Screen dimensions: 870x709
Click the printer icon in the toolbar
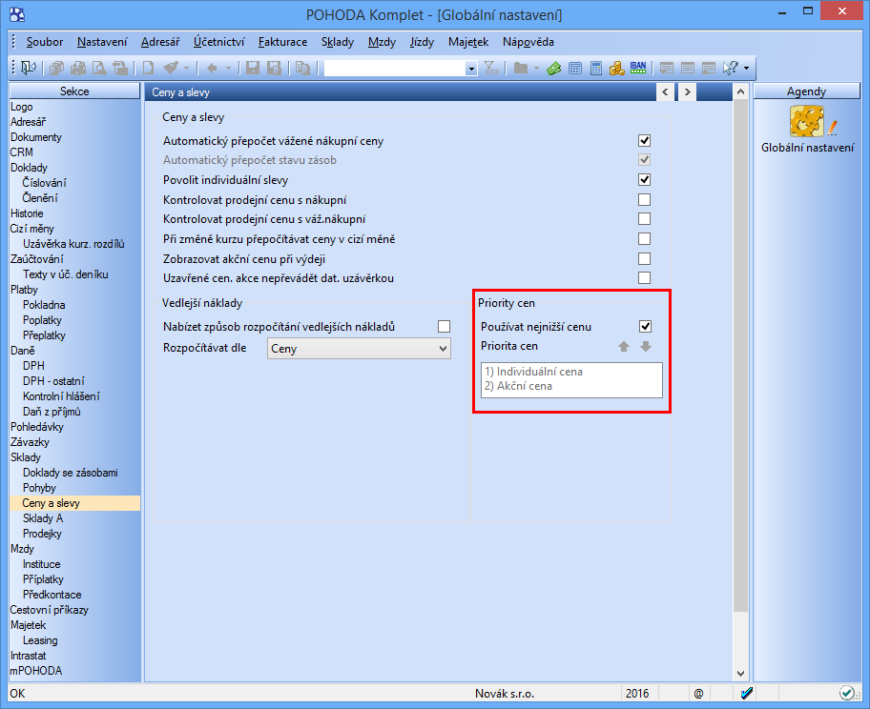(77, 68)
